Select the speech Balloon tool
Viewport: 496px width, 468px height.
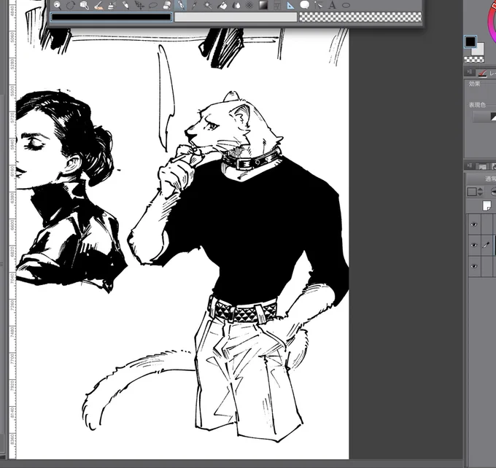coord(304,5)
